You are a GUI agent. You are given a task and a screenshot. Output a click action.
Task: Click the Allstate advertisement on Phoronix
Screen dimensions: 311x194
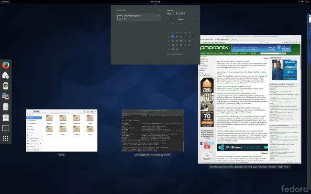284,70
